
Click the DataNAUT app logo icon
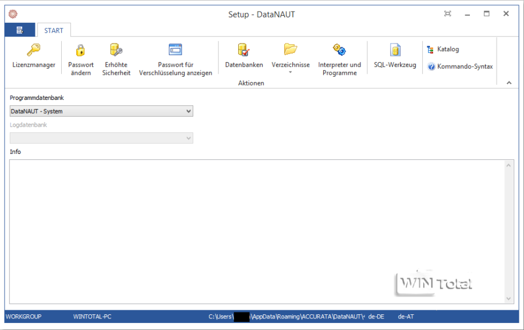[13, 14]
